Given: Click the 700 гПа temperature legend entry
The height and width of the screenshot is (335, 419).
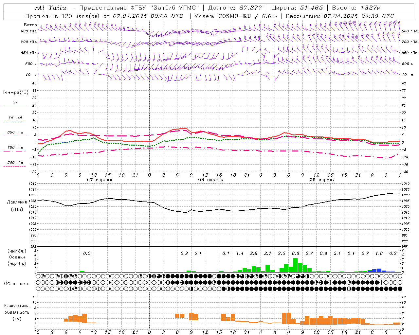Looking at the screenshot, I should coord(15,148).
